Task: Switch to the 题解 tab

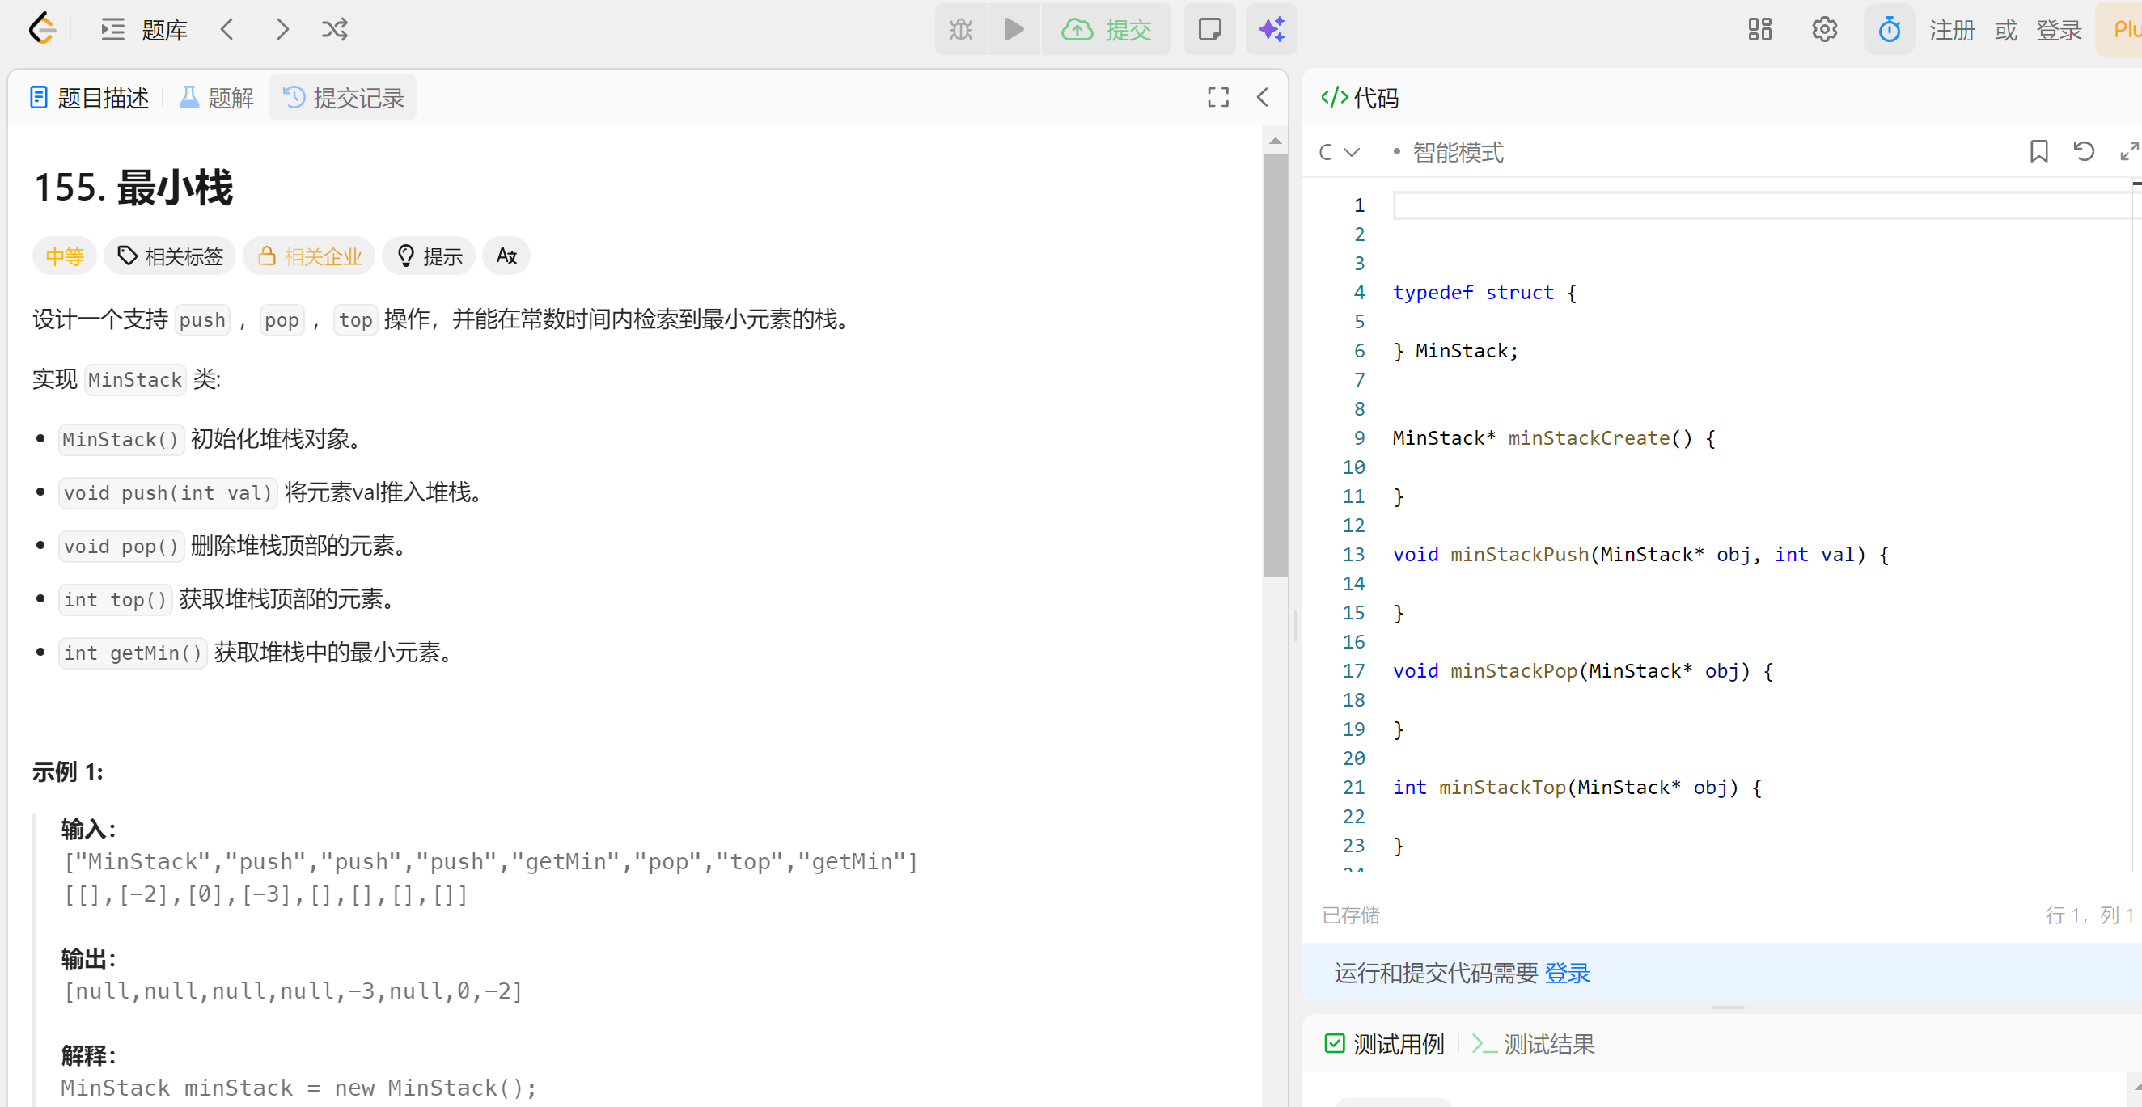Action: (x=217, y=98)
